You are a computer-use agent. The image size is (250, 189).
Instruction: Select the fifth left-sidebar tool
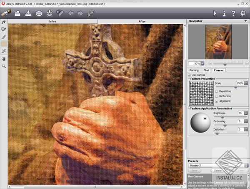coord(4,51)
